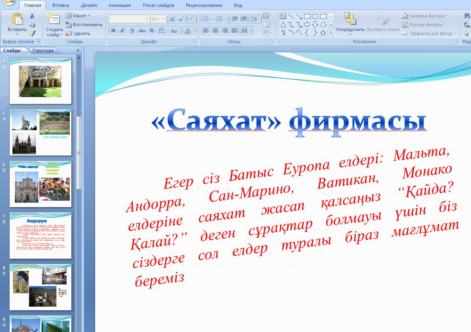Select the Format Painter brush icon

tap(32, 33)
